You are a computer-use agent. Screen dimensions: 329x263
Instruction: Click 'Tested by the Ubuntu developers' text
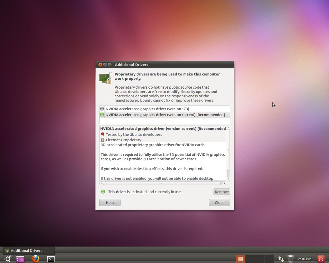pos(134,135)
